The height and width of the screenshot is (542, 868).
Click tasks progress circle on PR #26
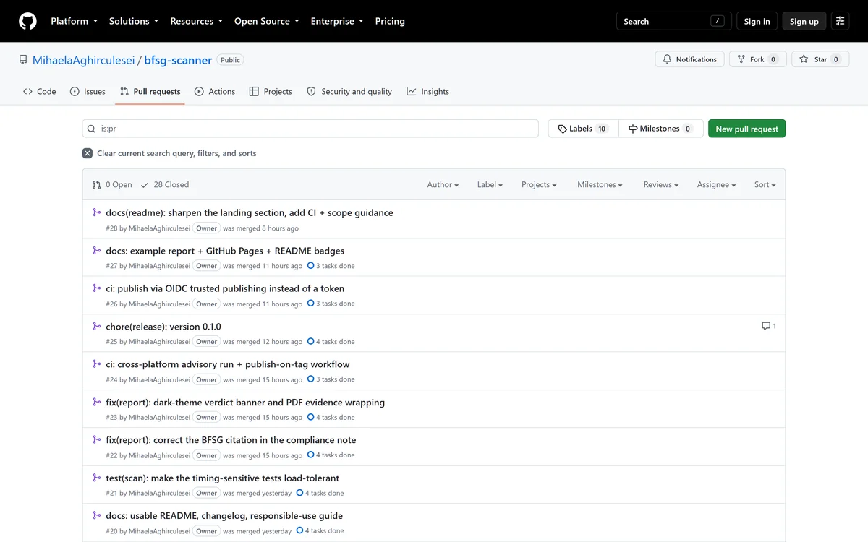[311, 304]
